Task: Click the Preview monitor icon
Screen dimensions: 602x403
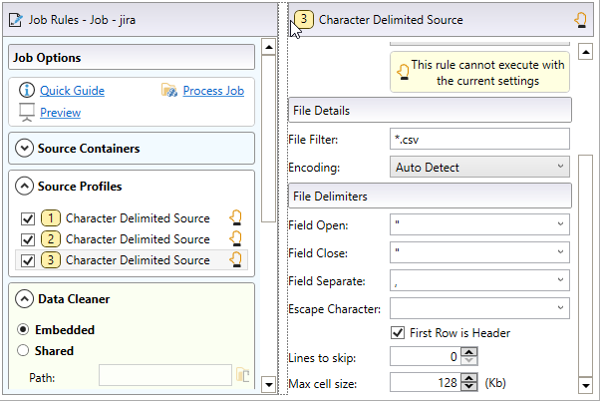Action: click(27, 112)
